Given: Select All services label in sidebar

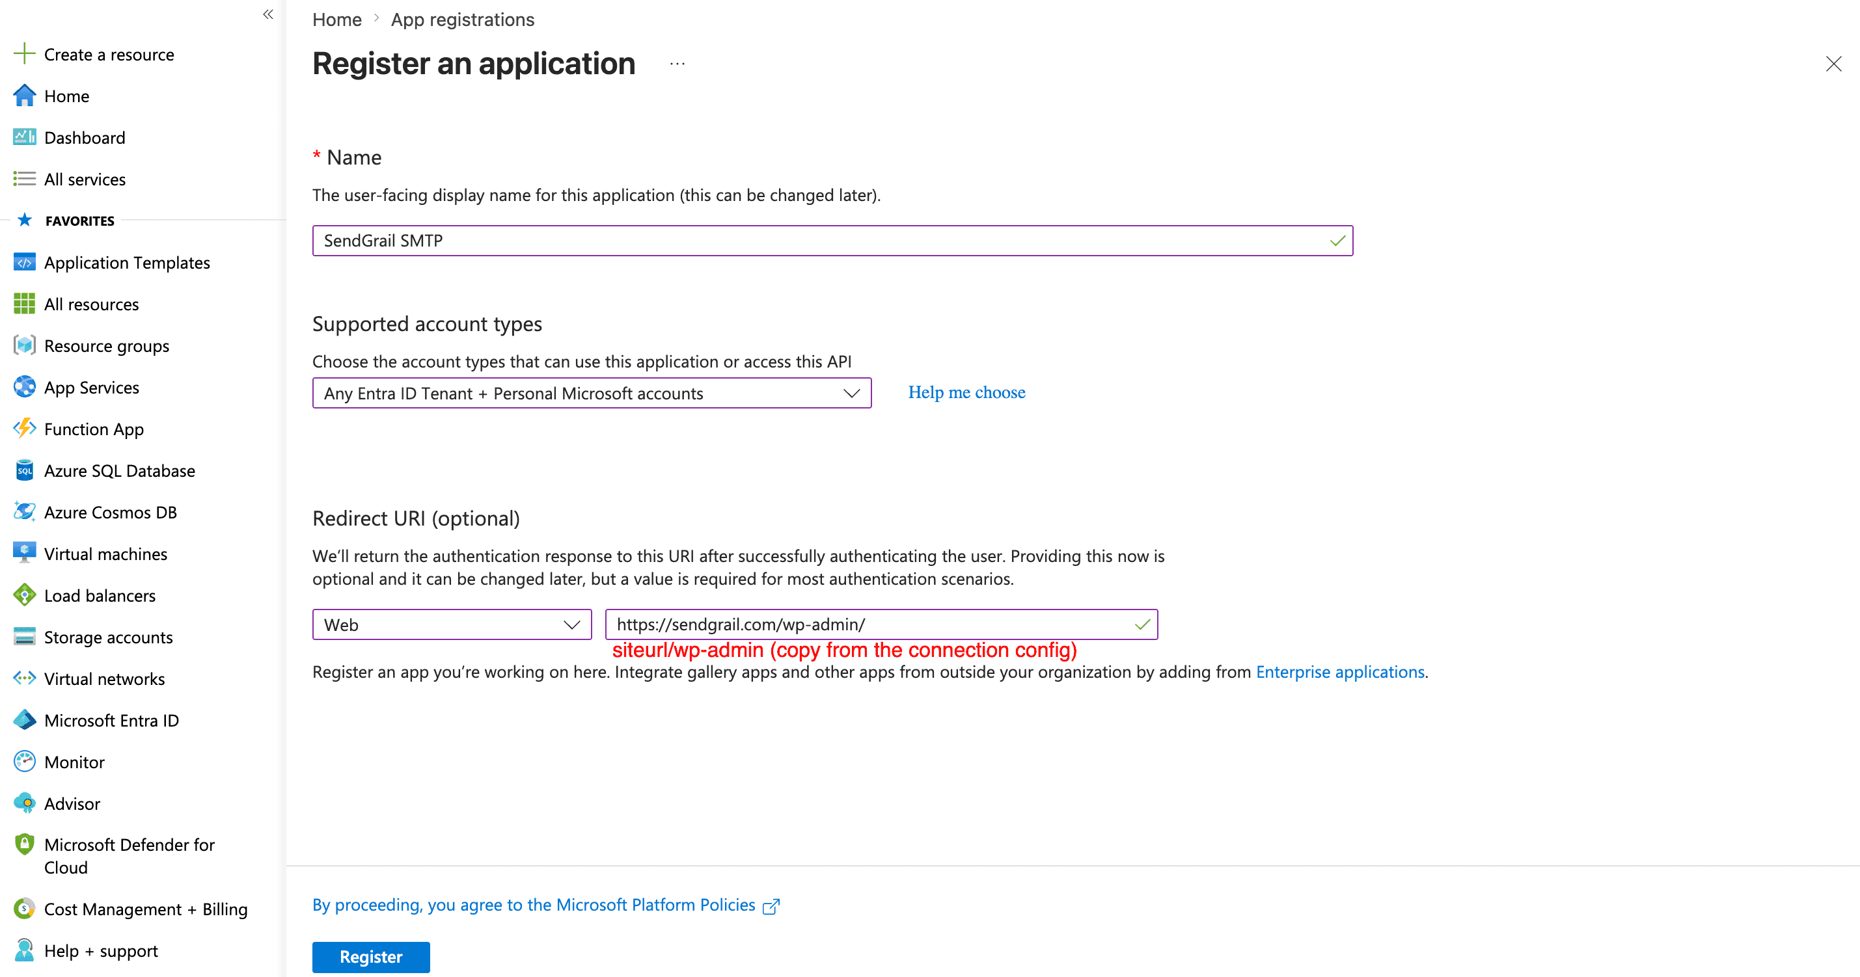Looking at the screenshot, I should pos(85,179).
